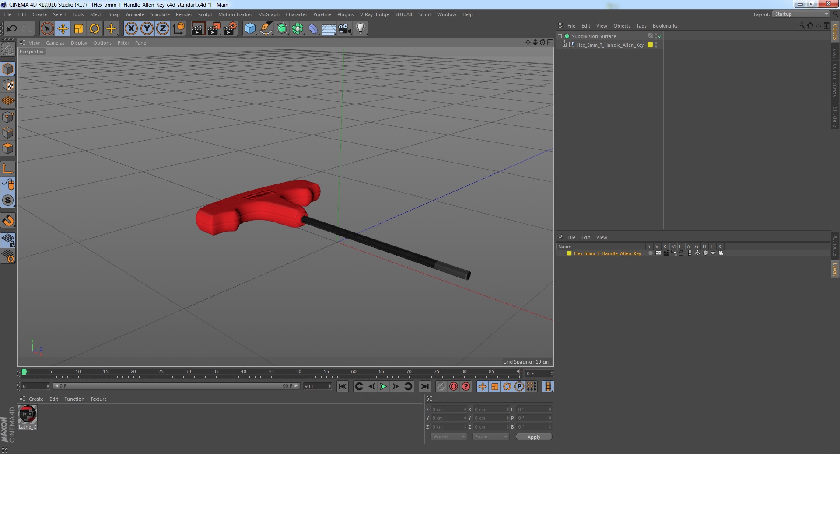Screen dimensions: 840x506
Task: Select the Move tool in top toolbar
Action: (63, 29)
